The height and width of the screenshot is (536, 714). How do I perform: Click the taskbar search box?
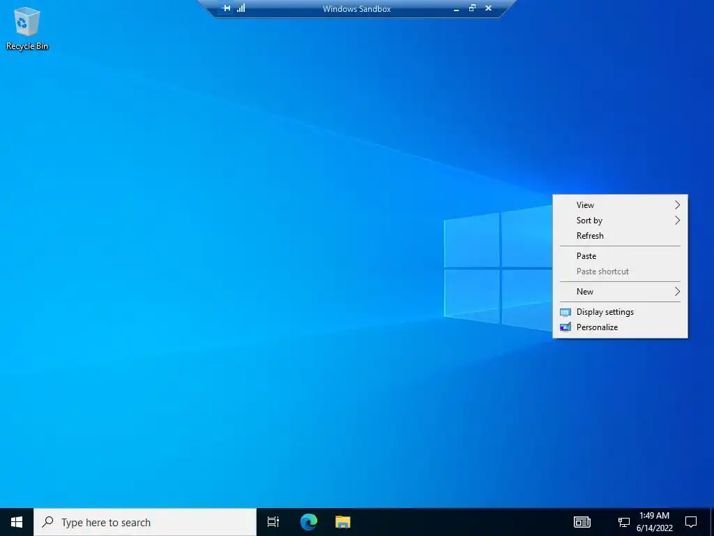[145, 522]
